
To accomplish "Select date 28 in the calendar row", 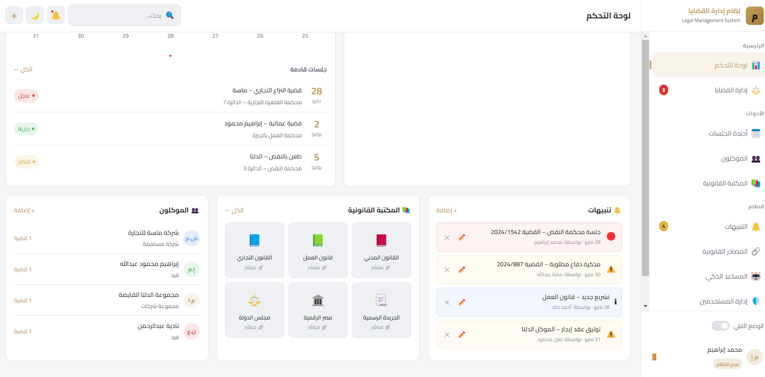I will point(170,36).
